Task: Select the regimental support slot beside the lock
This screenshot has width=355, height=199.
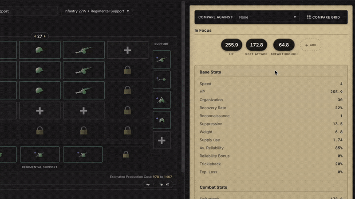Action: 83,154
